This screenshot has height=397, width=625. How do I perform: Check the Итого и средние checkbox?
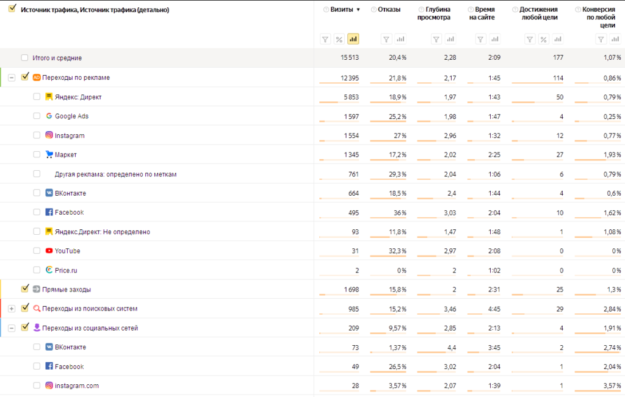pyautogui.click(x=24, y=58)
